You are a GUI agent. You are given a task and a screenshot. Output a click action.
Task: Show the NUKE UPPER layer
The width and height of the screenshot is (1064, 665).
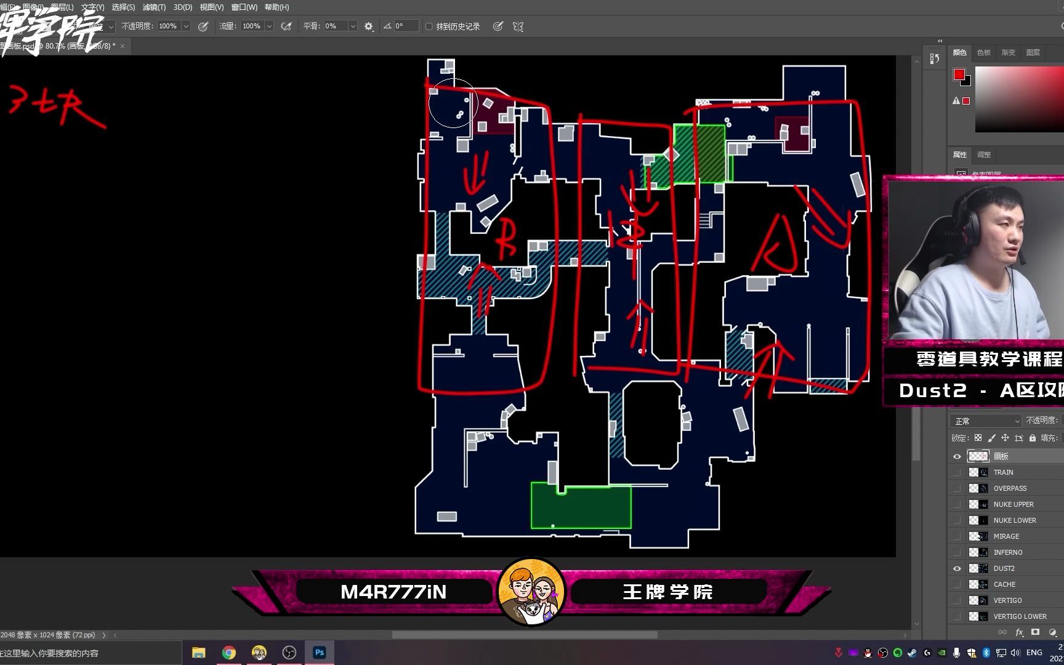(x=957, y=504)
